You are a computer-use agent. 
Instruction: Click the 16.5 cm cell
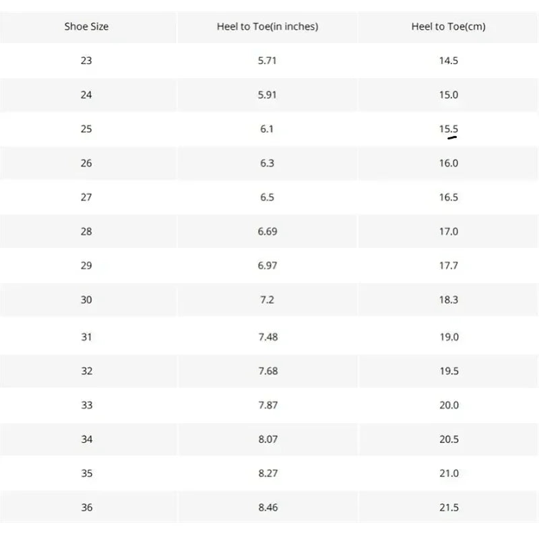point(448,197)
